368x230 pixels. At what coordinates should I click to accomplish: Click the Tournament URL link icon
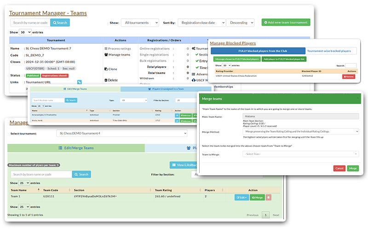click(x=79, y=82)
